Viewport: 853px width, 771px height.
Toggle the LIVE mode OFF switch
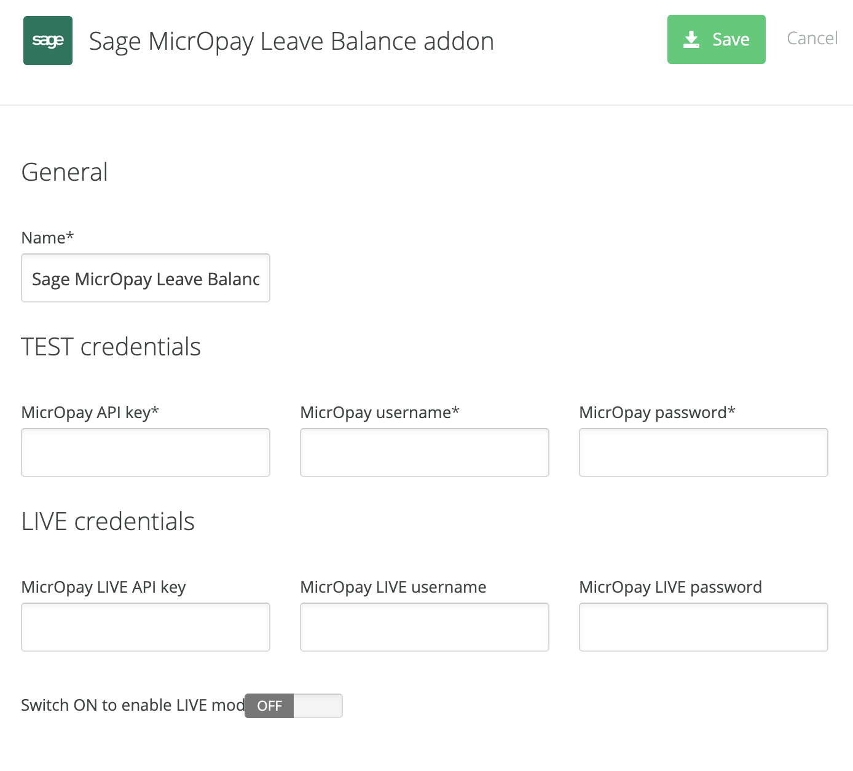click(294, 706)
